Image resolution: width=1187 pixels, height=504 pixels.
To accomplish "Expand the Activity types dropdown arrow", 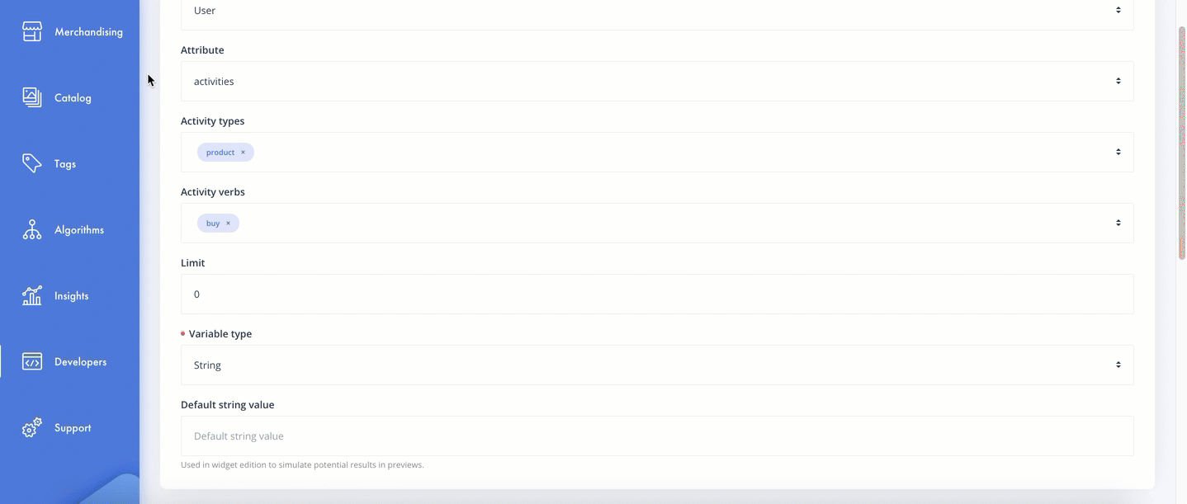I will (x=1118, y=152).
